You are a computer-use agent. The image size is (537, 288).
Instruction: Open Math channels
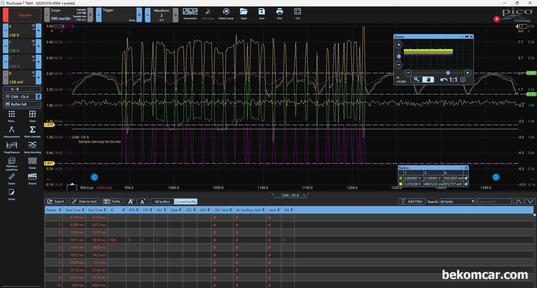32,132
